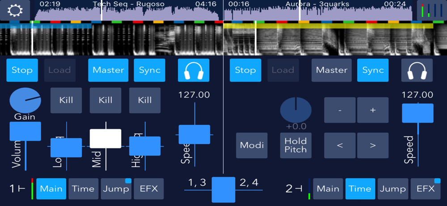
Task: Click the deck 2 pitch knob
Action: pyautogui.click(x=295, y=110)
